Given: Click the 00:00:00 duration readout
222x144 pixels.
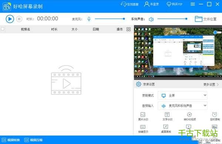Looking at the screenshot, I should point(48,19).
